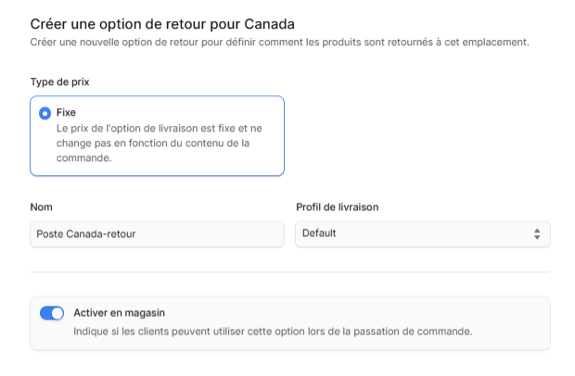The image size is (575, 376).
Task: Click the 'Nom' field label
Action: coord(41,207)
